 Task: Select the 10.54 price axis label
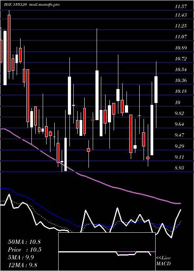pos(181,70)
